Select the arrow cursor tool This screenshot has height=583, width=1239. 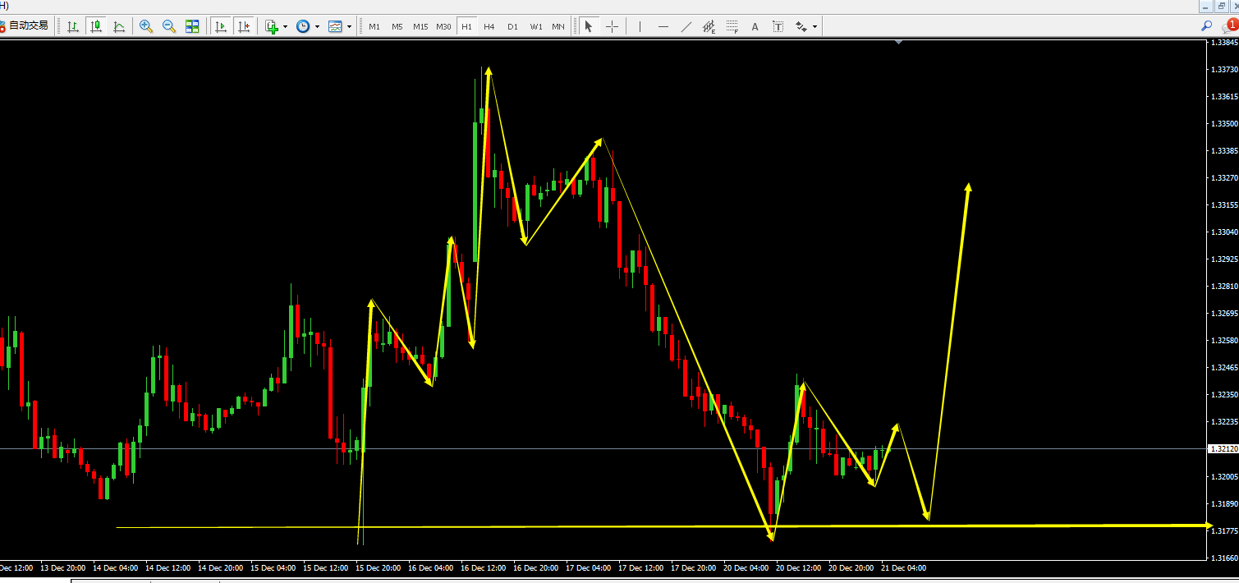pyautogui.click(x=589, y=26)
